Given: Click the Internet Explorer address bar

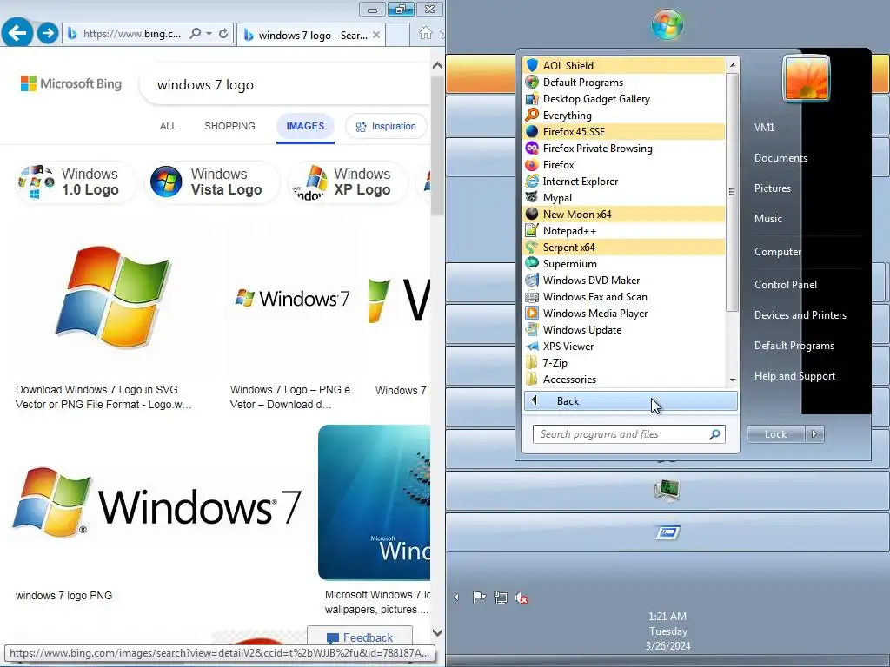Looking at the screenshot, I should tap(132, 34).
